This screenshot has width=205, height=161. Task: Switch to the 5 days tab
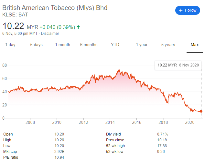pyautogui.click(x=36, y=45)
